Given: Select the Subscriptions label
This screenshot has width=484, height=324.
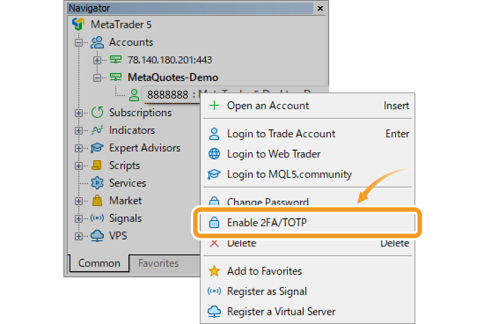Looking at the screenshot, I should point(140,113).
